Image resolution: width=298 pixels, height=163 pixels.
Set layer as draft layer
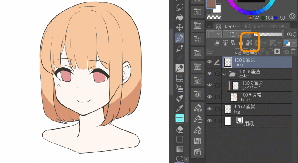pyautogui.click(x=233, y=43)
